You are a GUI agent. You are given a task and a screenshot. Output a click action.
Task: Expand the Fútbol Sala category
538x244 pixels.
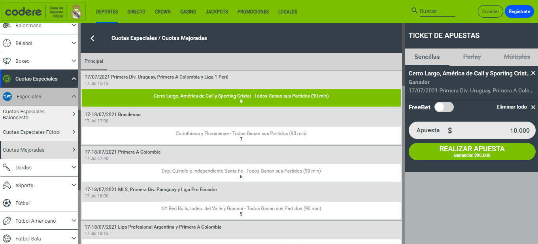coord(74,238)
